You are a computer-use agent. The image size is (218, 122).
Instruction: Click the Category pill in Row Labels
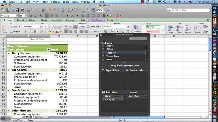coord(113,99)
